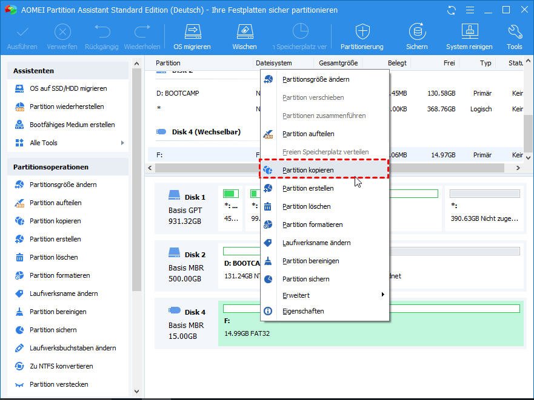This screenshot has height=400, width=534.
Task: Select Disk 4 Basis MBR block
Action: 187,324
